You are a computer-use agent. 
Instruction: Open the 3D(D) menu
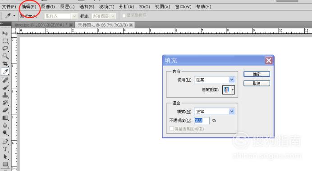(x=144, y=7)
